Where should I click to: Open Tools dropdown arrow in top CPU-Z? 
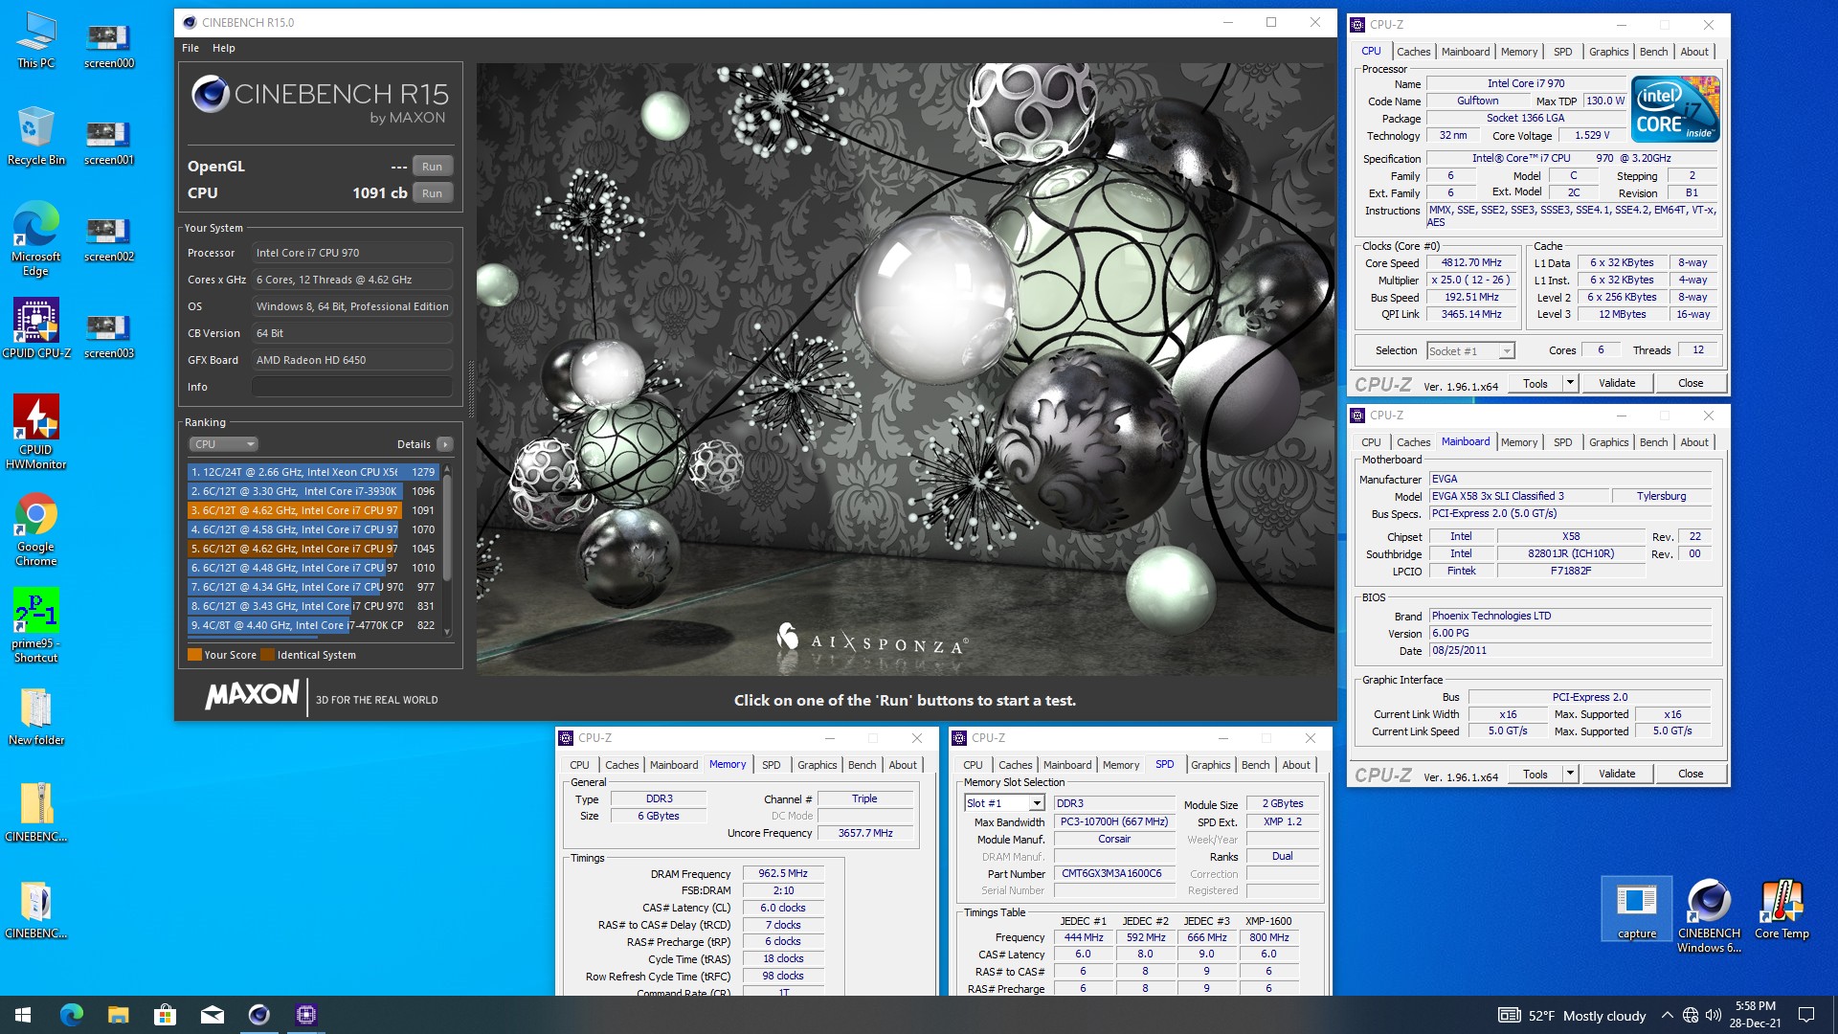click(x=1570, y=383)
